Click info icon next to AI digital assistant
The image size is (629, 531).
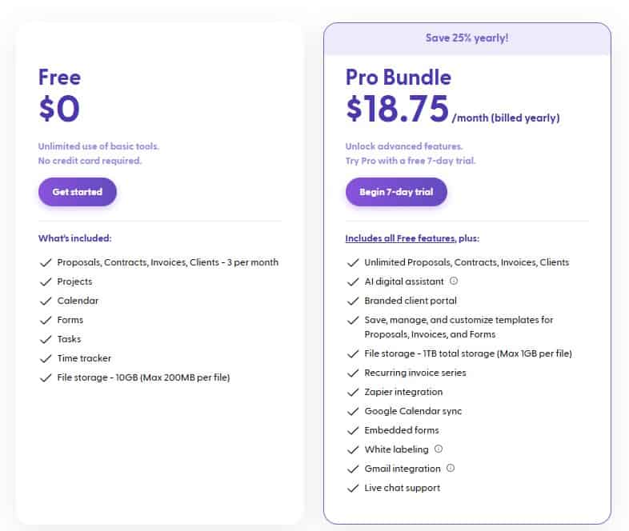[x=454, y=281]
